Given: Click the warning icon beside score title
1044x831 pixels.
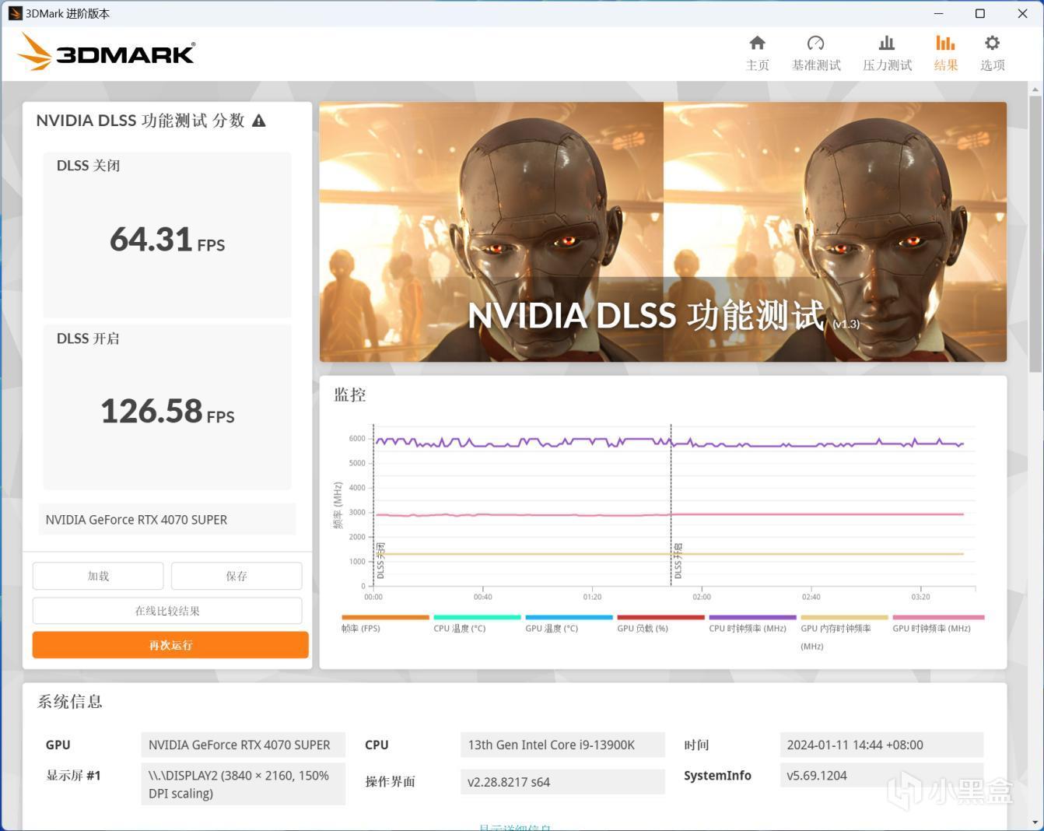Looking at the screenshot, I should (259, 121).
